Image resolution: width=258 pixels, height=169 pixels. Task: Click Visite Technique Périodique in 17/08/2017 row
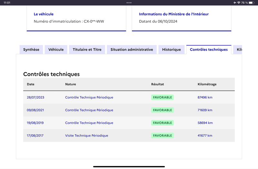coord(87,136)
